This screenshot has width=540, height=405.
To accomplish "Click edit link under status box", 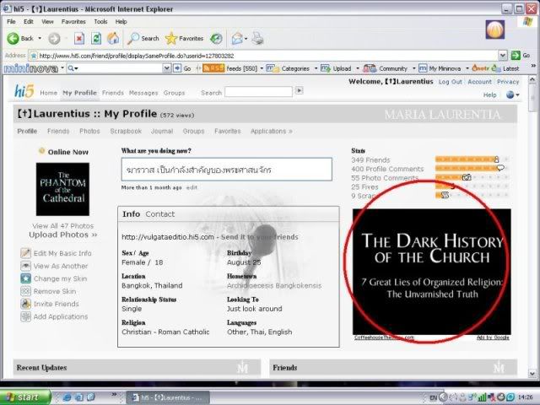I will tap(192, 187).
